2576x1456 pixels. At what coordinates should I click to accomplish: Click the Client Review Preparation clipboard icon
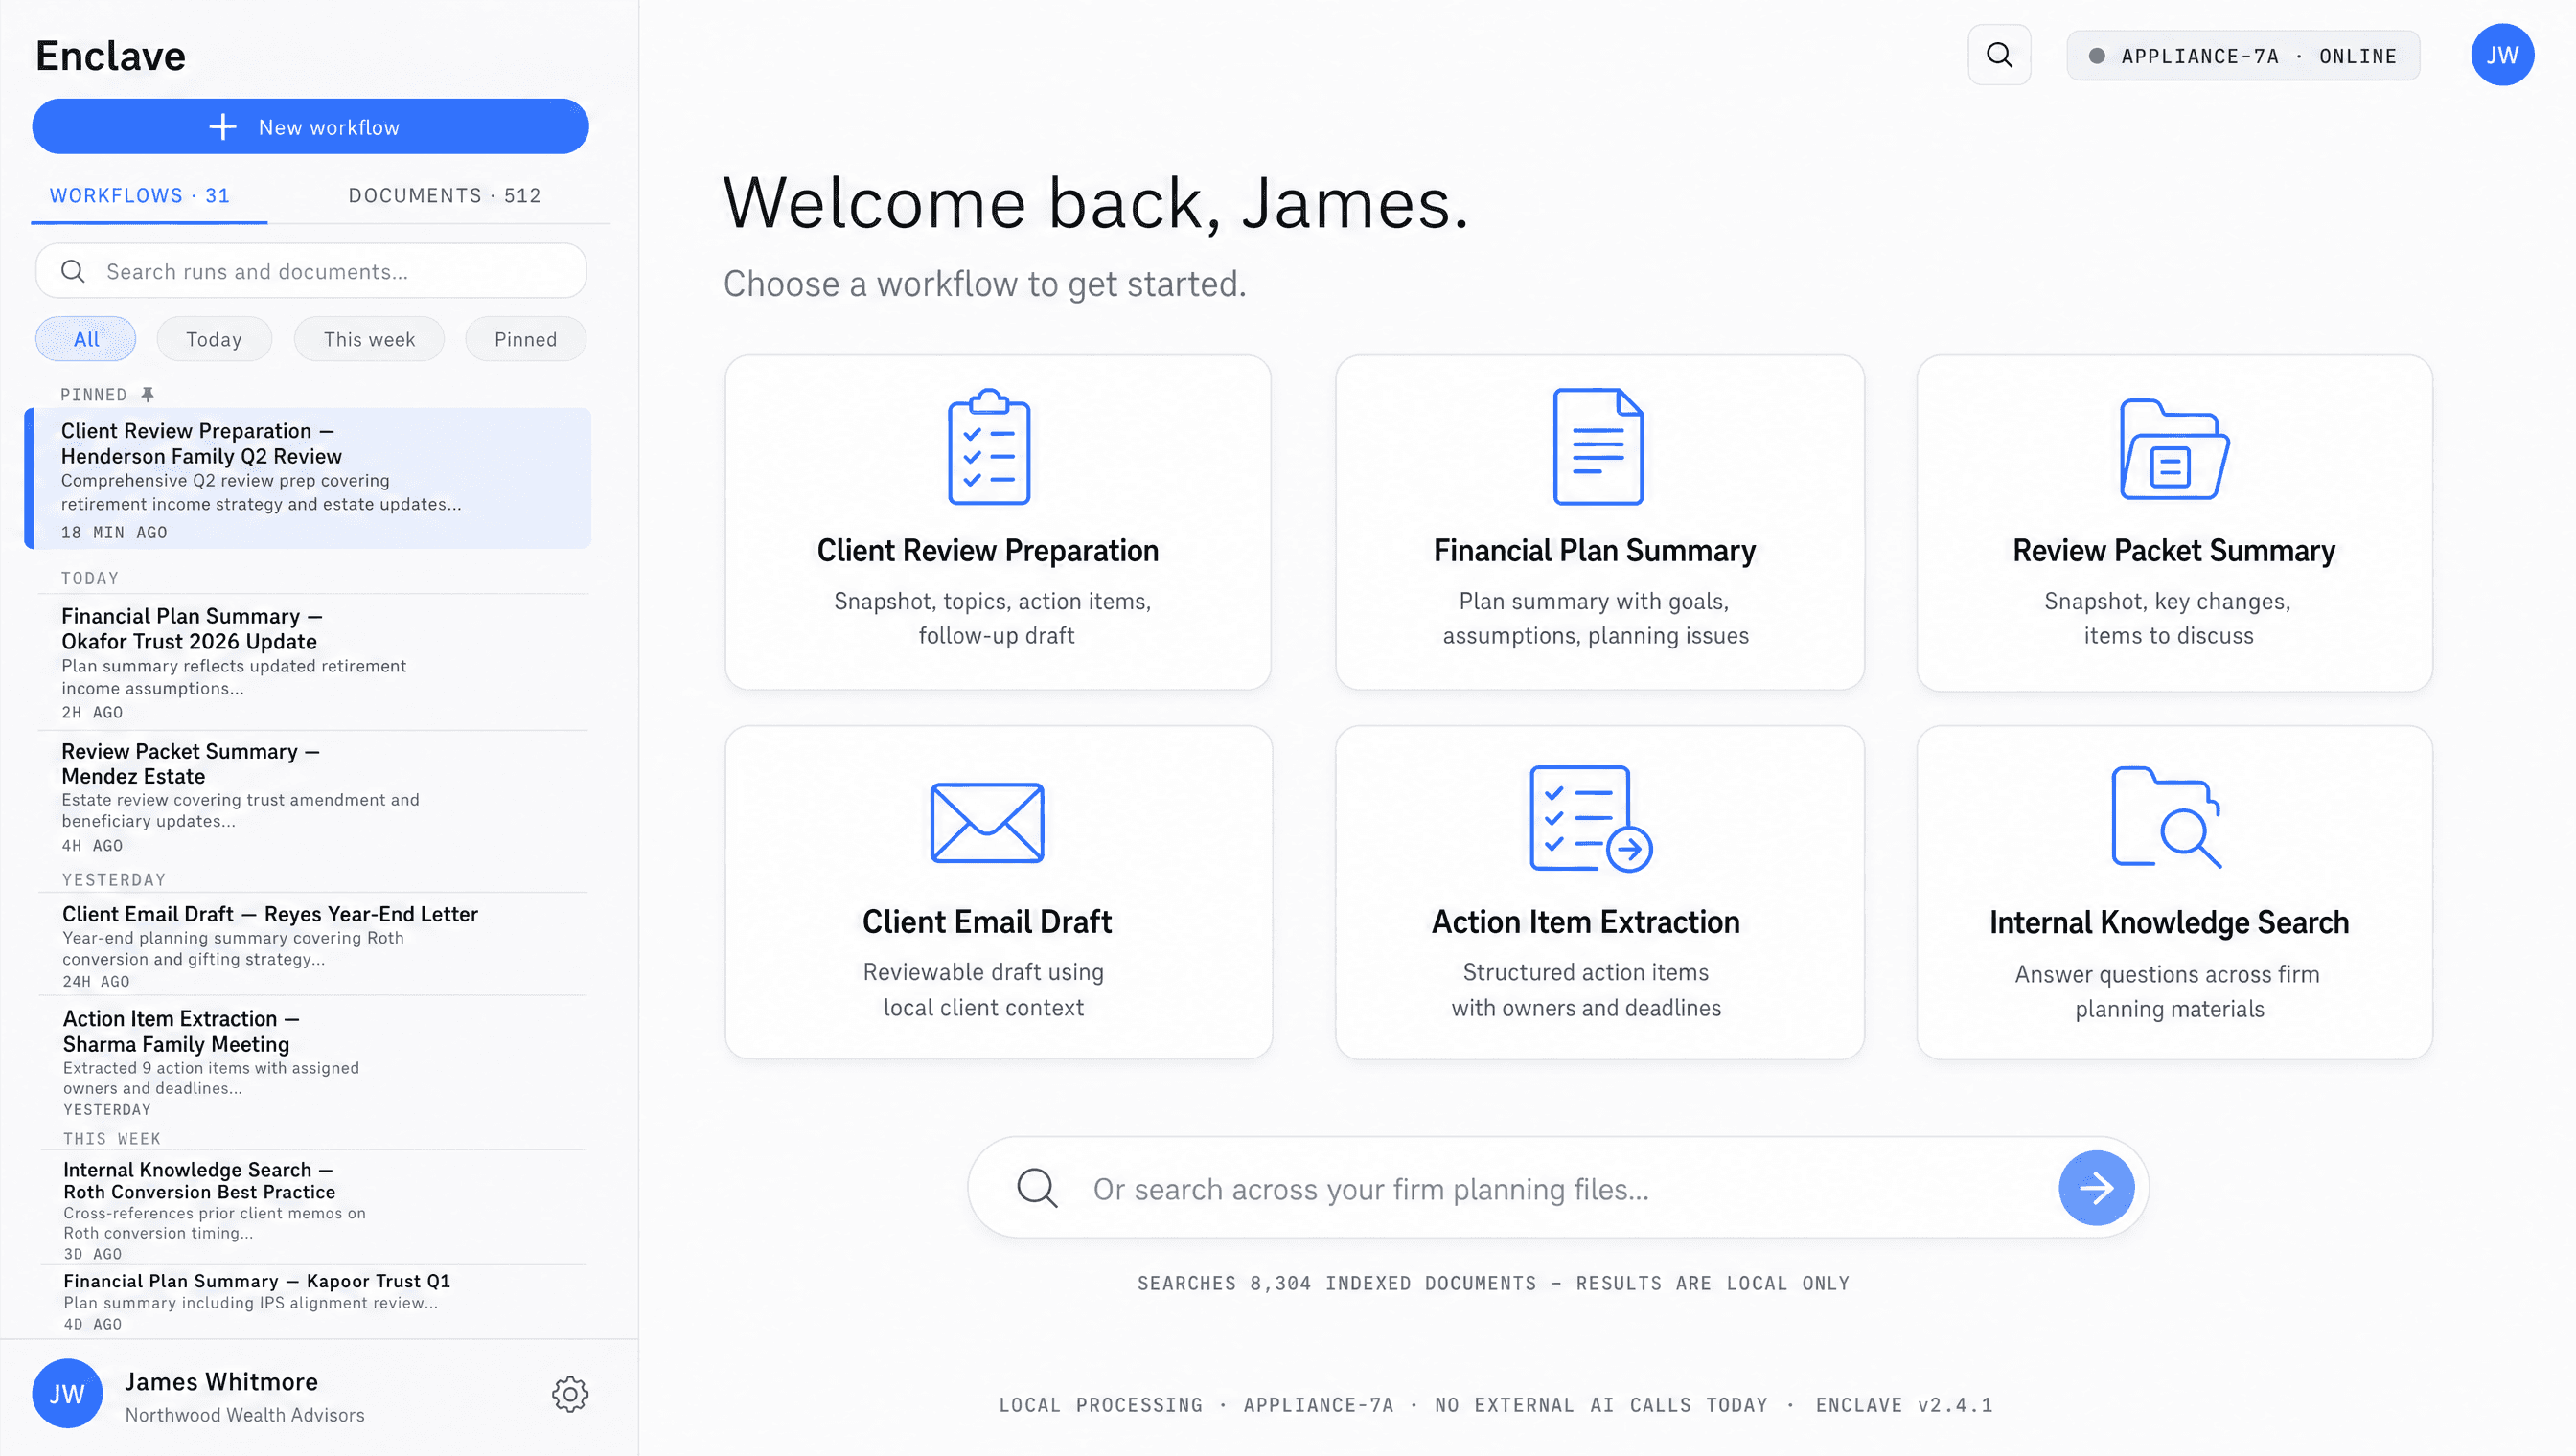[x=988, y=446]
